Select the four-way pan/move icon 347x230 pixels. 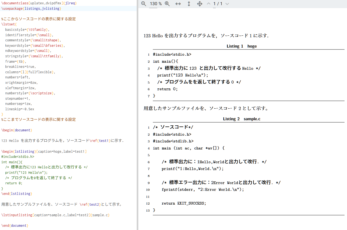[200, 4]
